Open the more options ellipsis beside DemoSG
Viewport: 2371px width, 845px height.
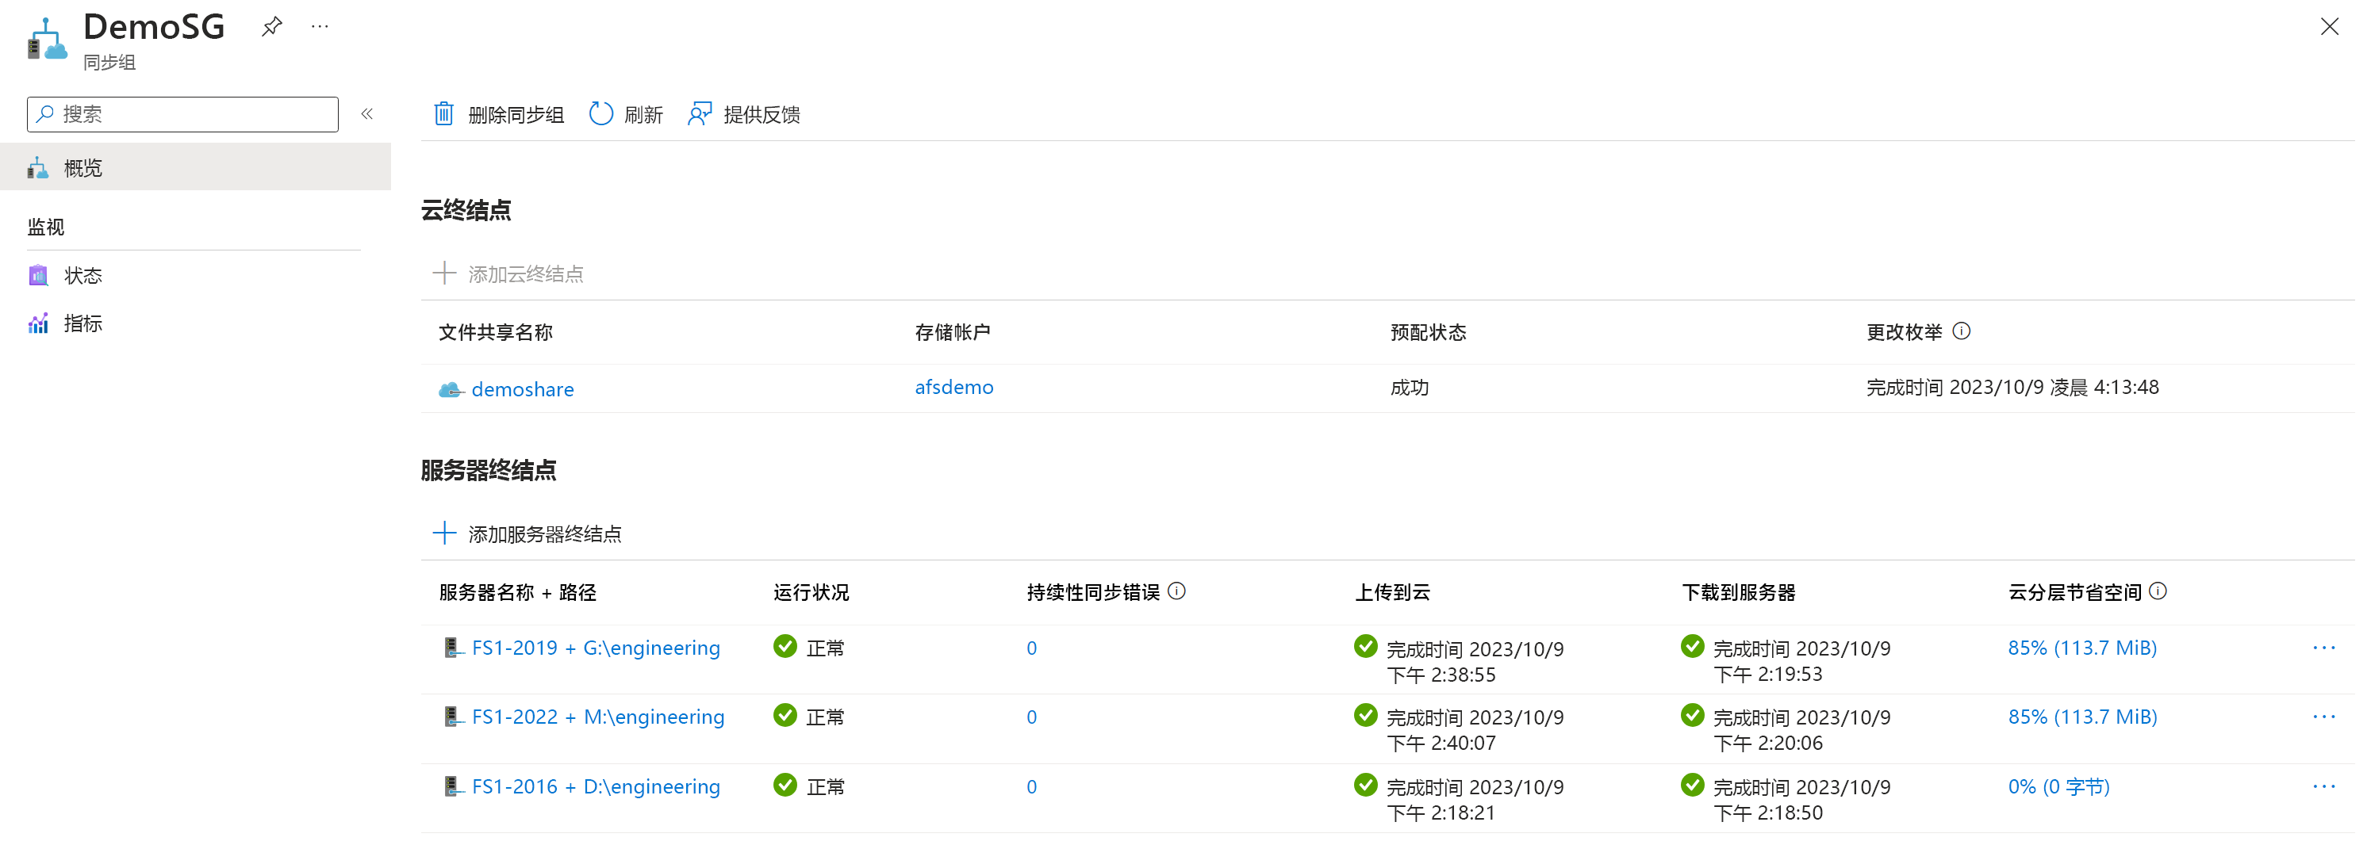[x=320, y=27]
